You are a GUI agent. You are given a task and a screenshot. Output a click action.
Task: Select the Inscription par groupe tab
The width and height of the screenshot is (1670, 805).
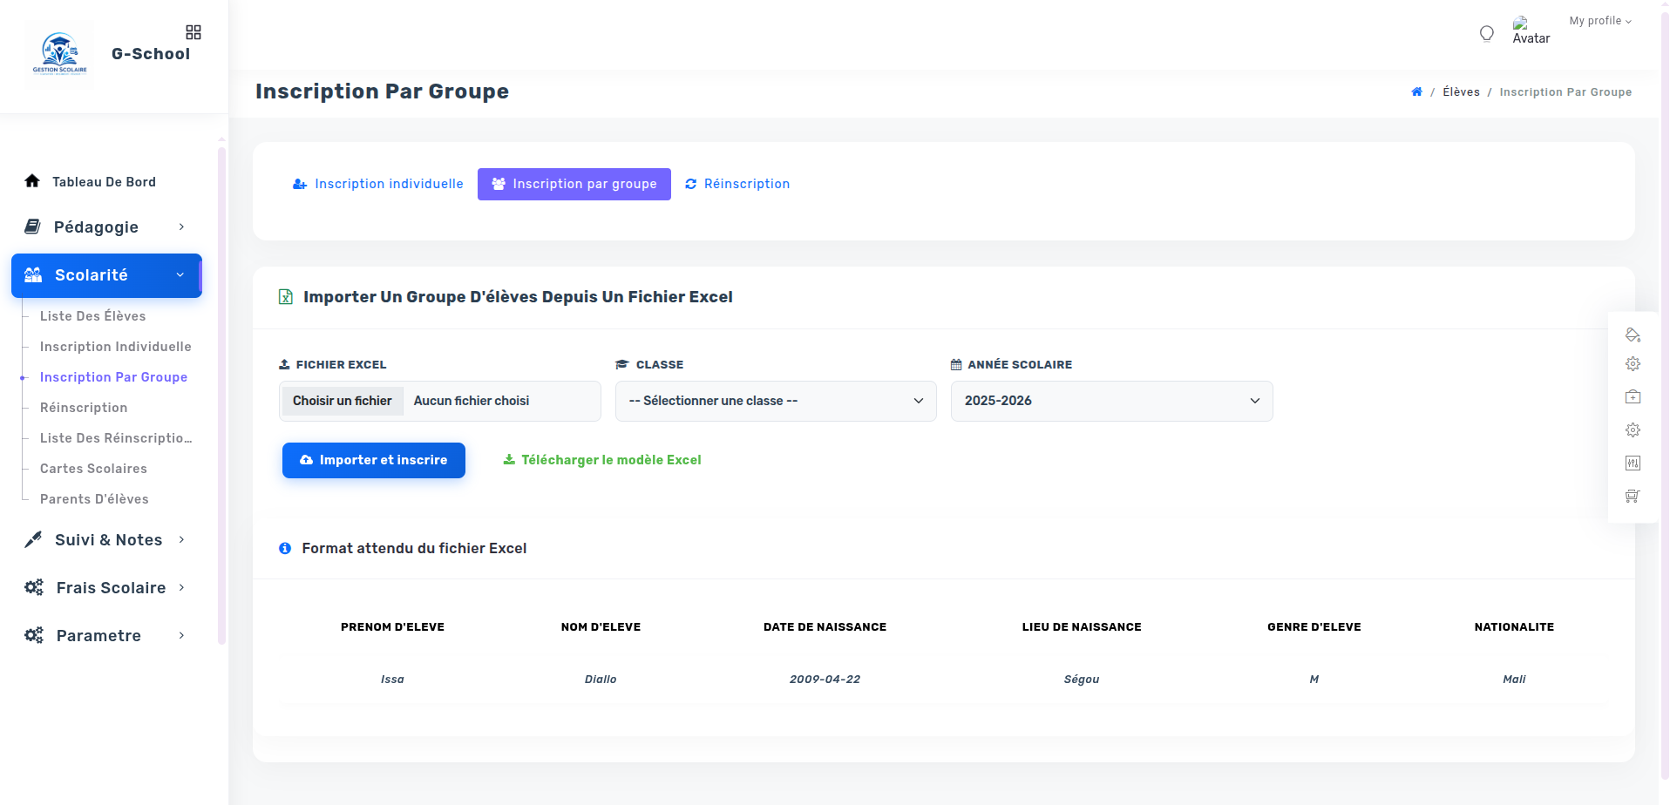tap(574, 184)
